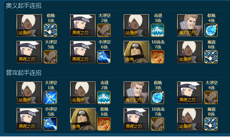Viewport: 230px width, 137px height.
Task: Select the blue water orb skill under 倒地 4连
Action: click(211, 30)
